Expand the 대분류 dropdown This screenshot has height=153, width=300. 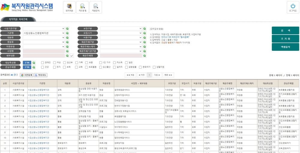tap(44, 38)
